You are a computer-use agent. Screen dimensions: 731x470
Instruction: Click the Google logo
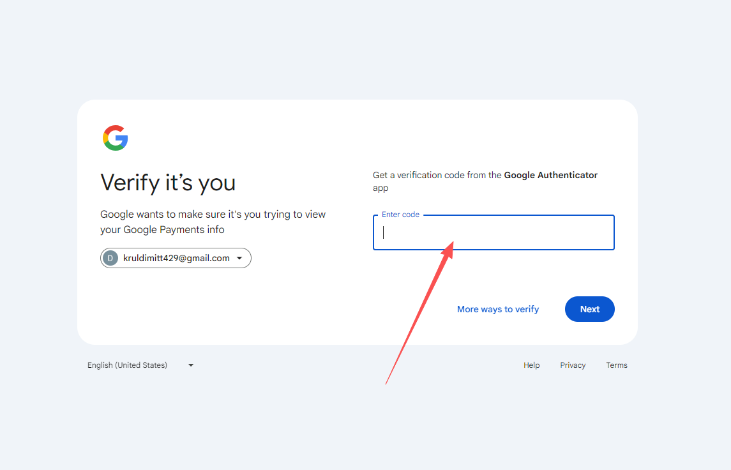pos(116,138)
